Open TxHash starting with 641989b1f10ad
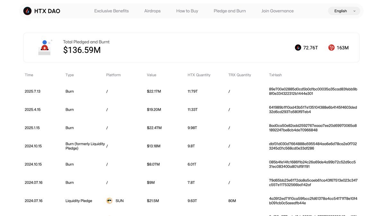 click(x=313, y=110)
